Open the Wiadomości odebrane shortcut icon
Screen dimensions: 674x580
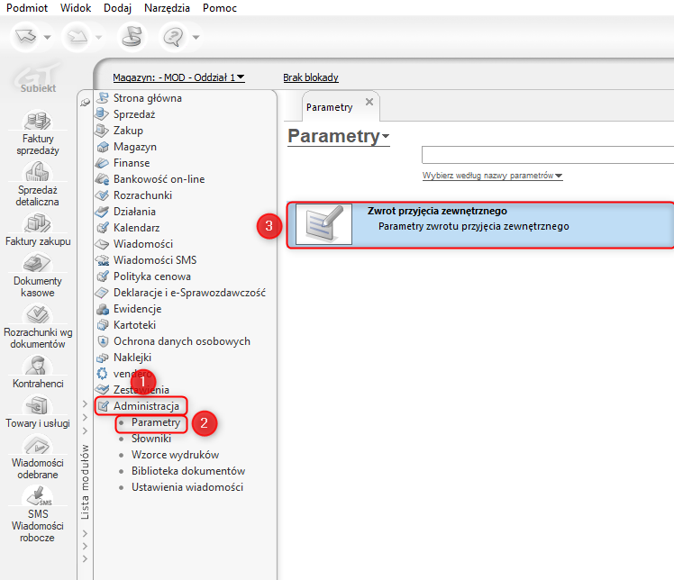(38, 444)
